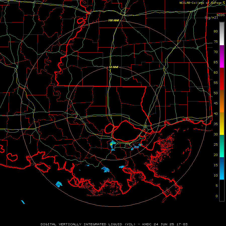Click the 50 NMI range ring label
This screenshot has width=226, height=226.
(x=114, y=67)
